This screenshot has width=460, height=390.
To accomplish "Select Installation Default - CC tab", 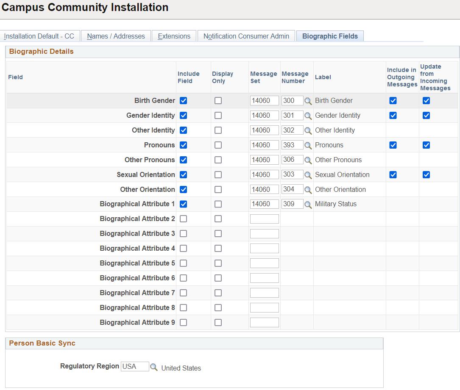I will (x=40, y=36).
